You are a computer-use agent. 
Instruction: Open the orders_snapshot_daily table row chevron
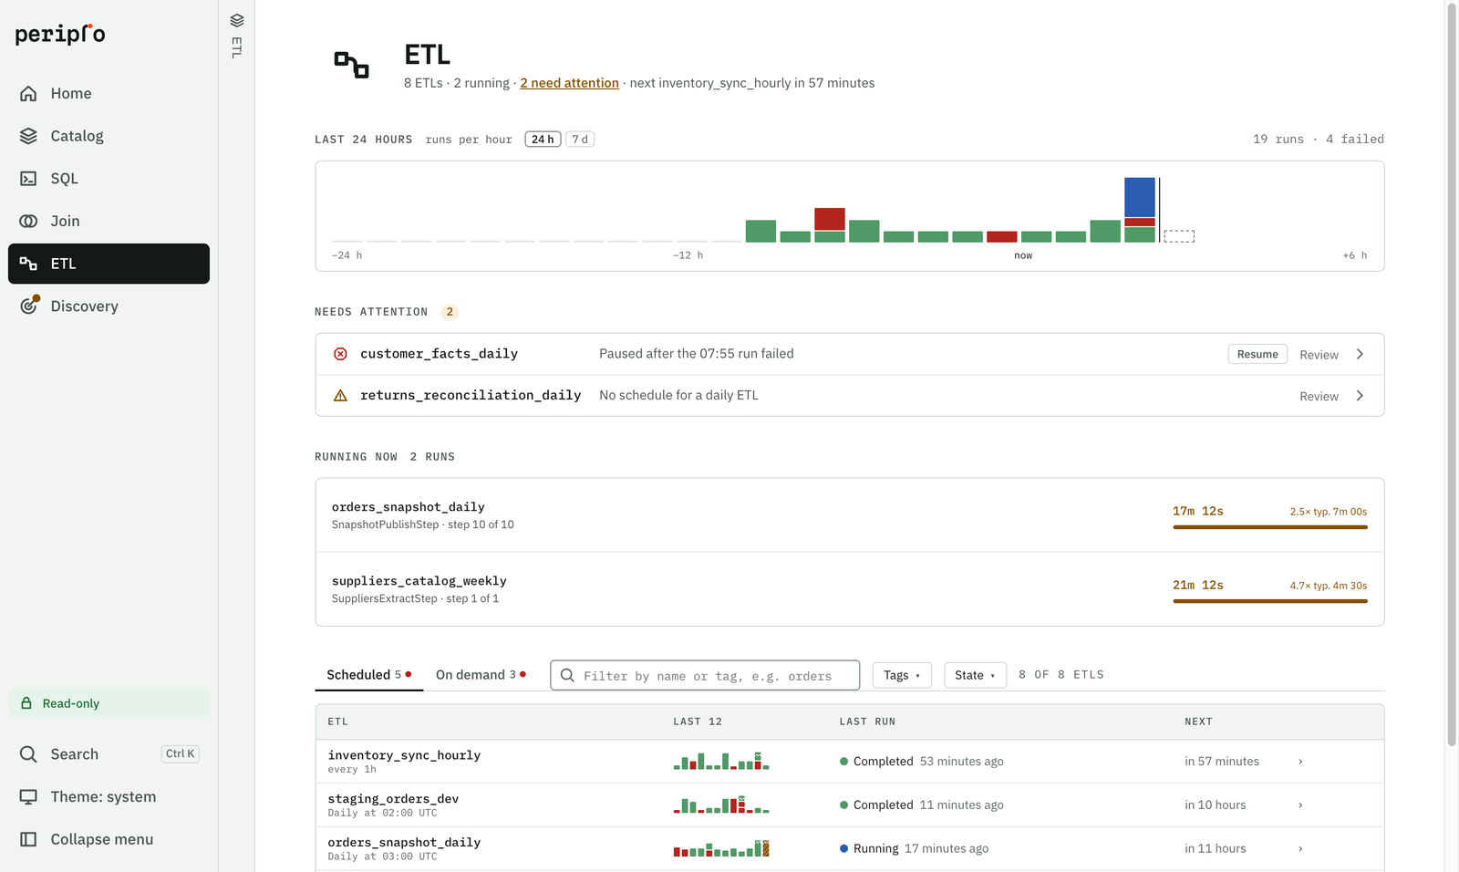(x=1300, y=848)
